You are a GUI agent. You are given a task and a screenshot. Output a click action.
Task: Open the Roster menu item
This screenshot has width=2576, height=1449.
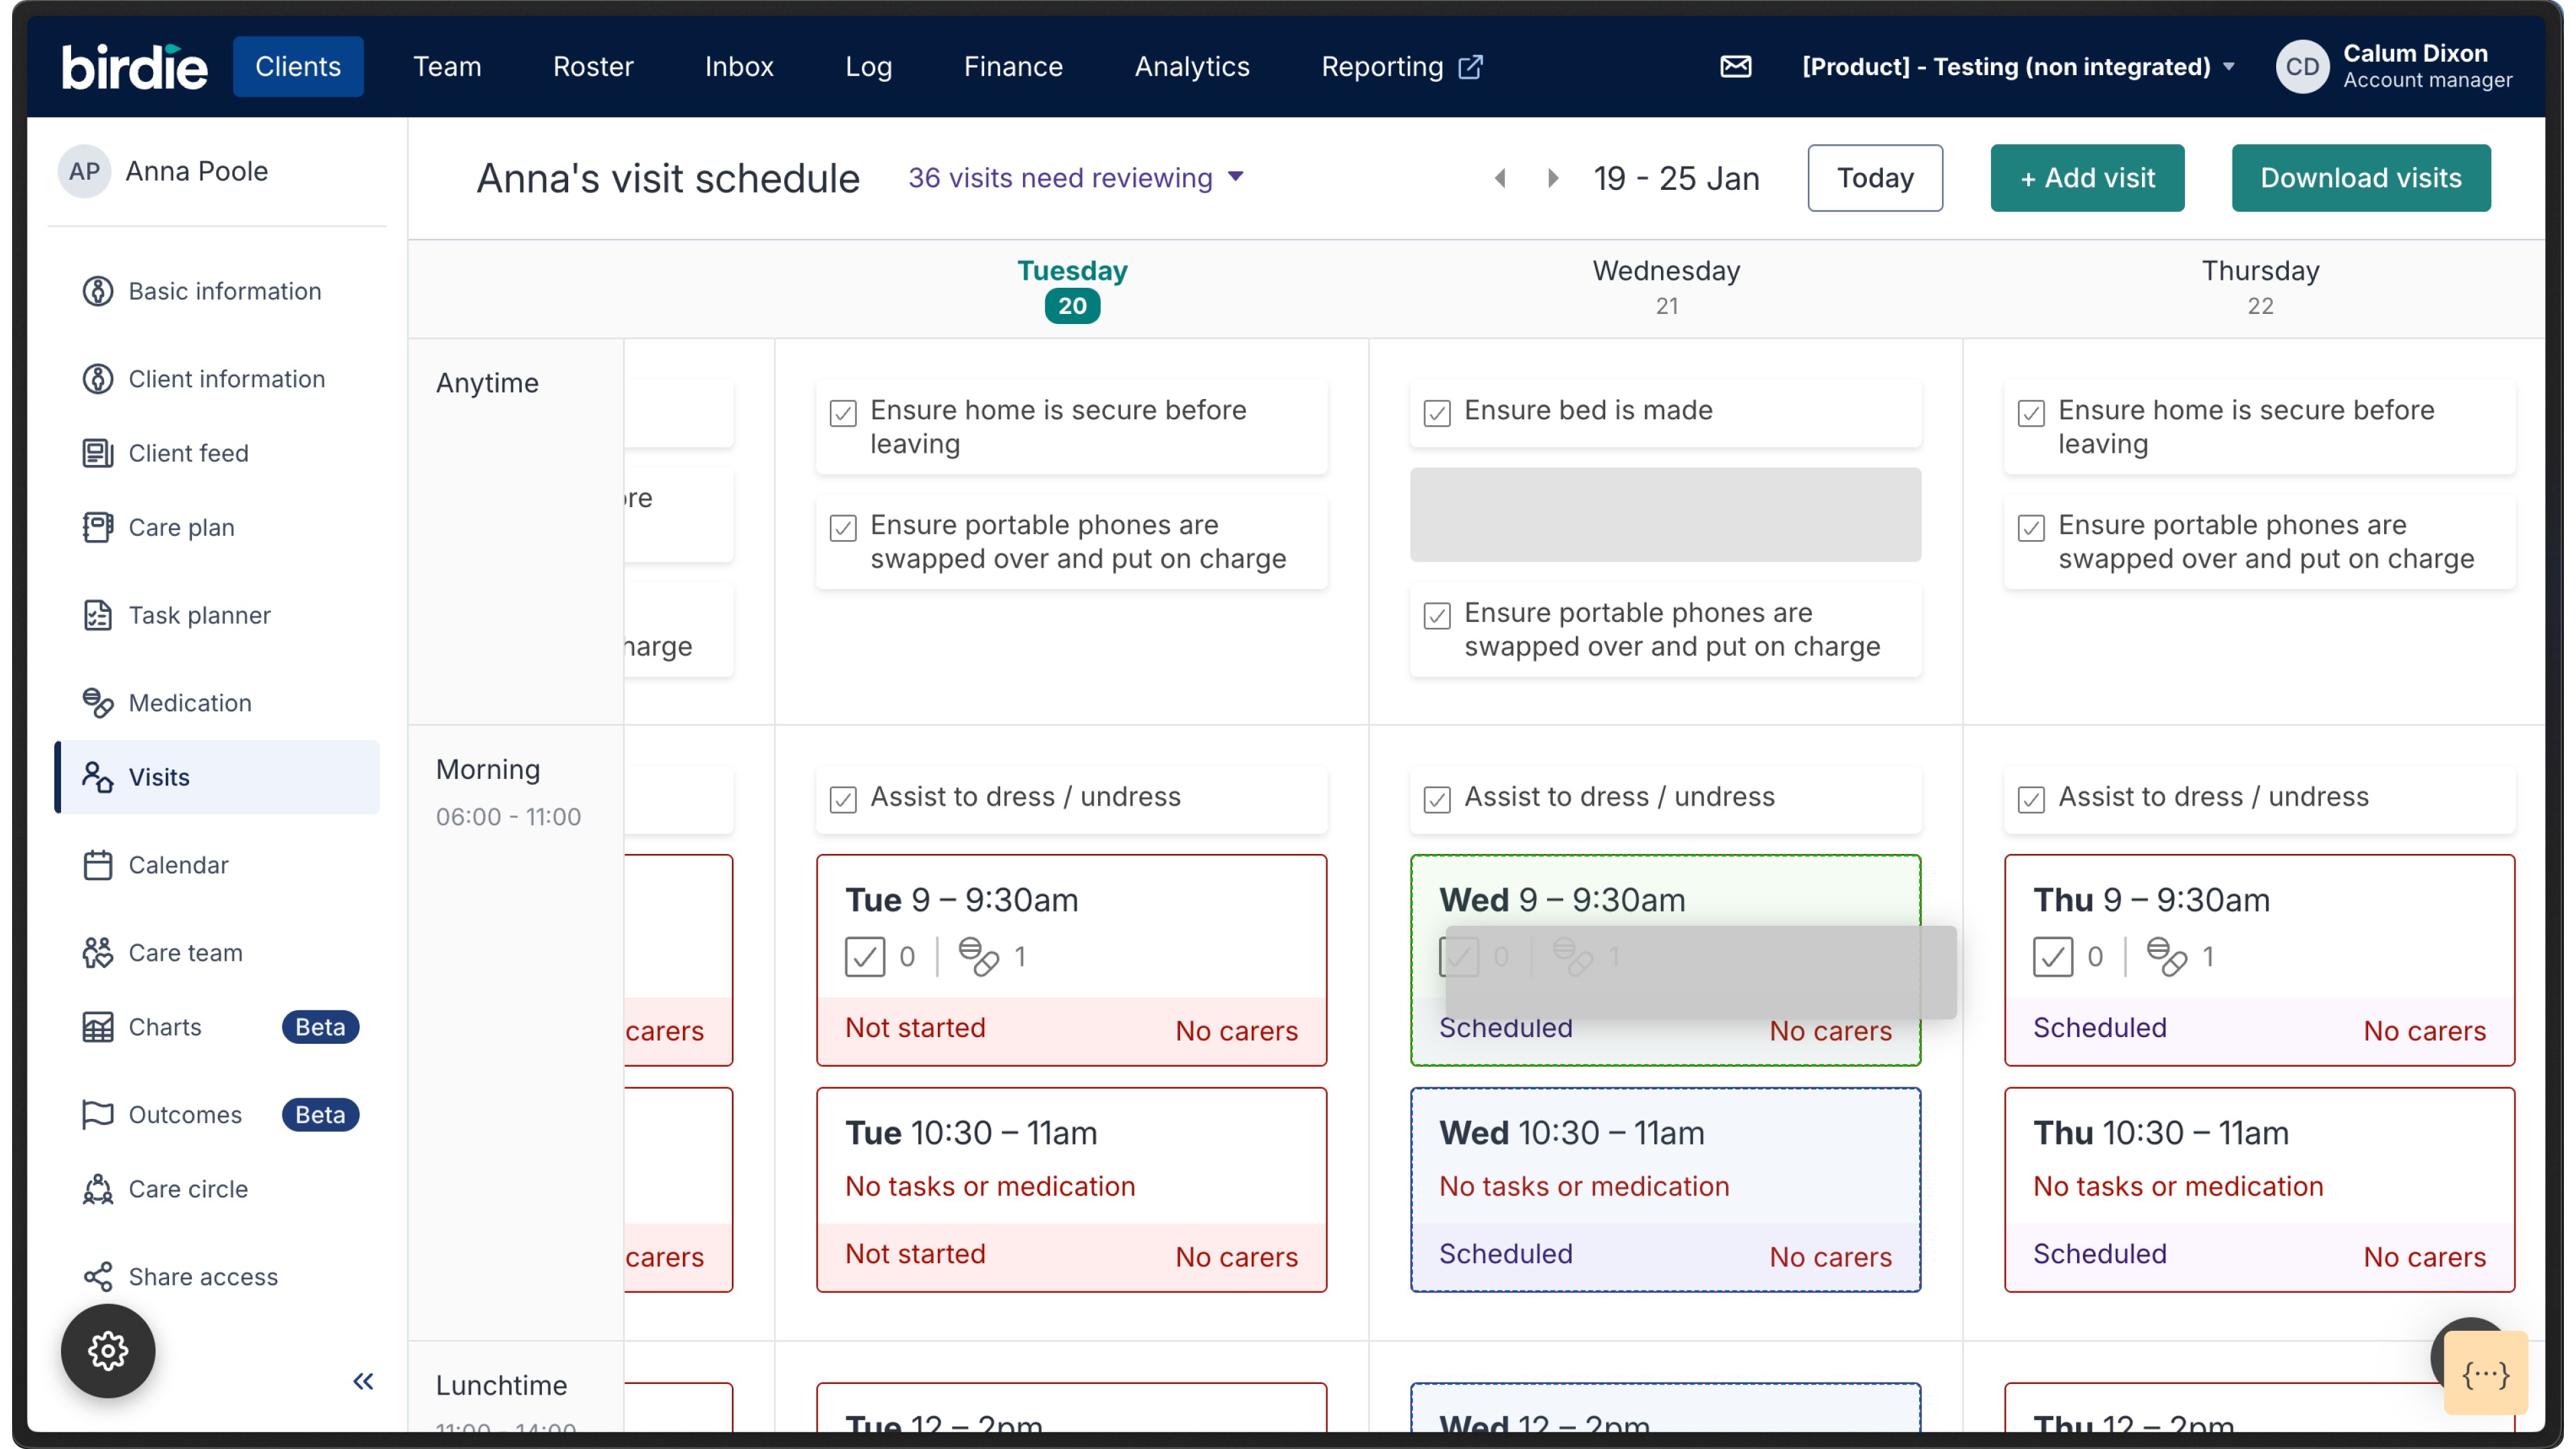pyautogui.click(x=593, y=67)
